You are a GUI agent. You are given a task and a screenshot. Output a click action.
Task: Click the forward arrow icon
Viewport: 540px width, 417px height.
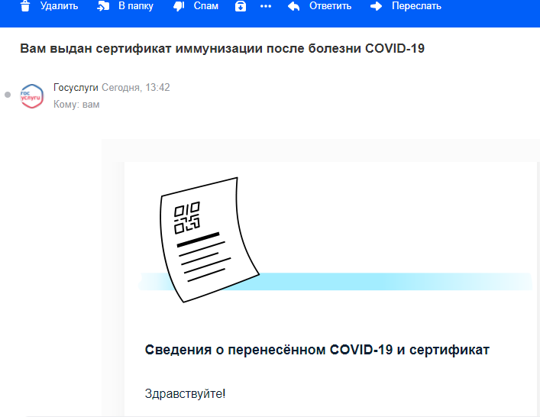[x=376, y=6]
